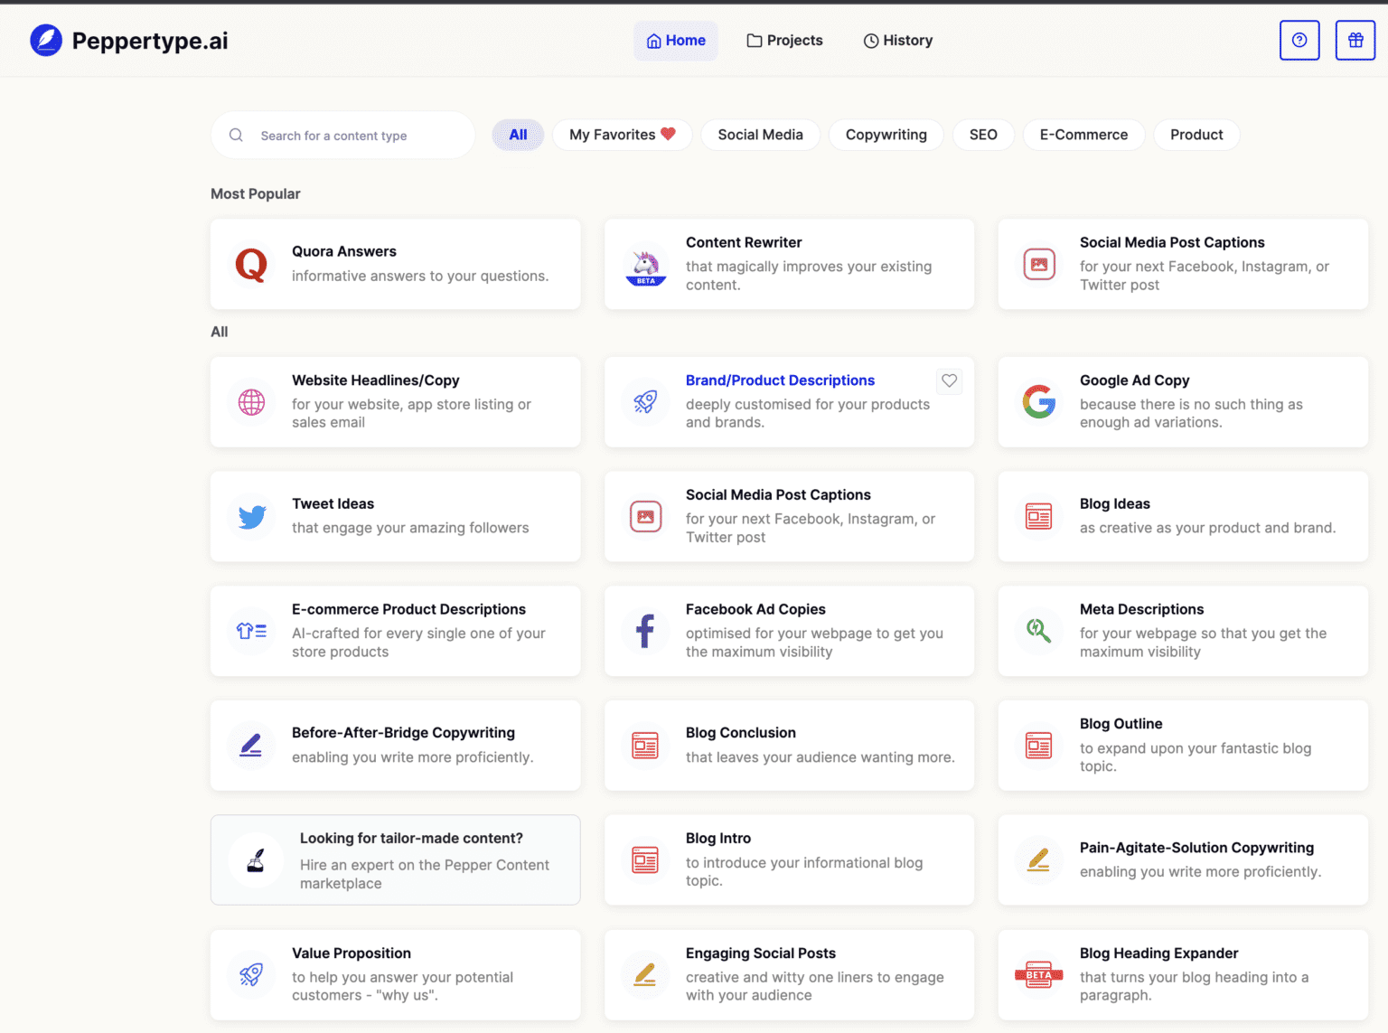The width and height of the screenshot is (1388, 1033).
Task: Click the Website Headlines globe icon
Action: 251,402
